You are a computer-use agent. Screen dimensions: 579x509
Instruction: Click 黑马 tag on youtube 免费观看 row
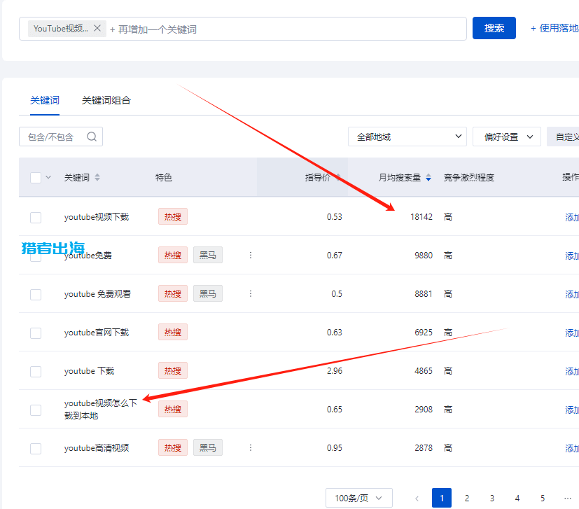click(x=207, y=293)
